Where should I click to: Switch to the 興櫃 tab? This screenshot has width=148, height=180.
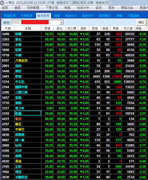(119, 16)
